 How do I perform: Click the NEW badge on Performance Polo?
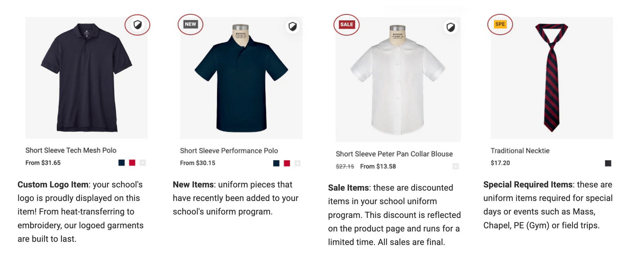pyautogui.click(x=190, y=24)
